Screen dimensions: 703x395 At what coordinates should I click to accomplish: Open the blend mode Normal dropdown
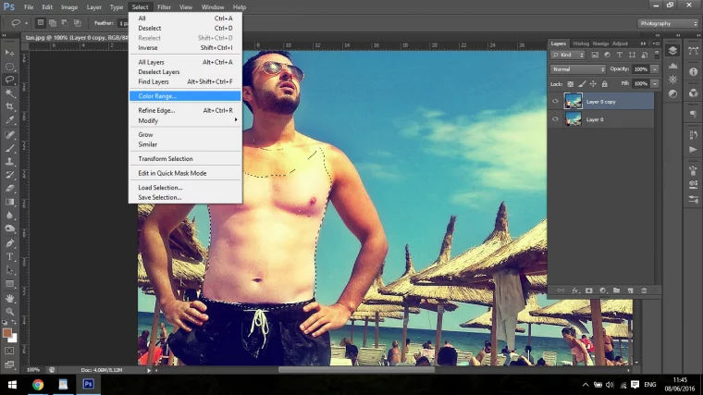point(577,69)
